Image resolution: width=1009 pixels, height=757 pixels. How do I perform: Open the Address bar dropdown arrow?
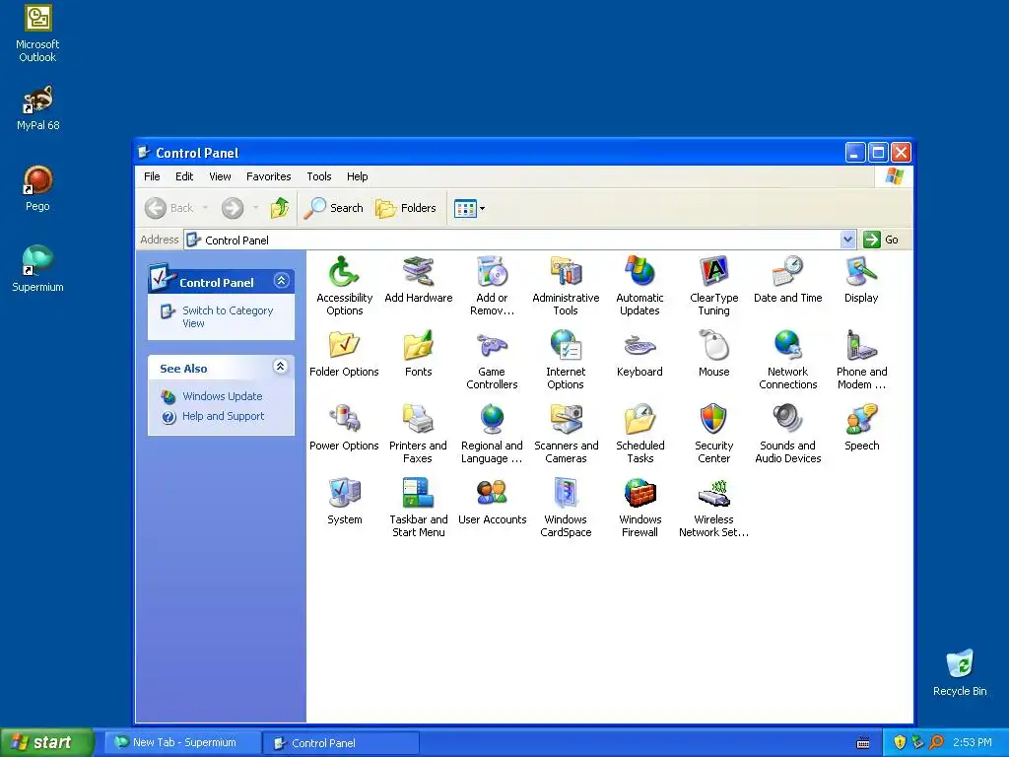tap(847, 240)
